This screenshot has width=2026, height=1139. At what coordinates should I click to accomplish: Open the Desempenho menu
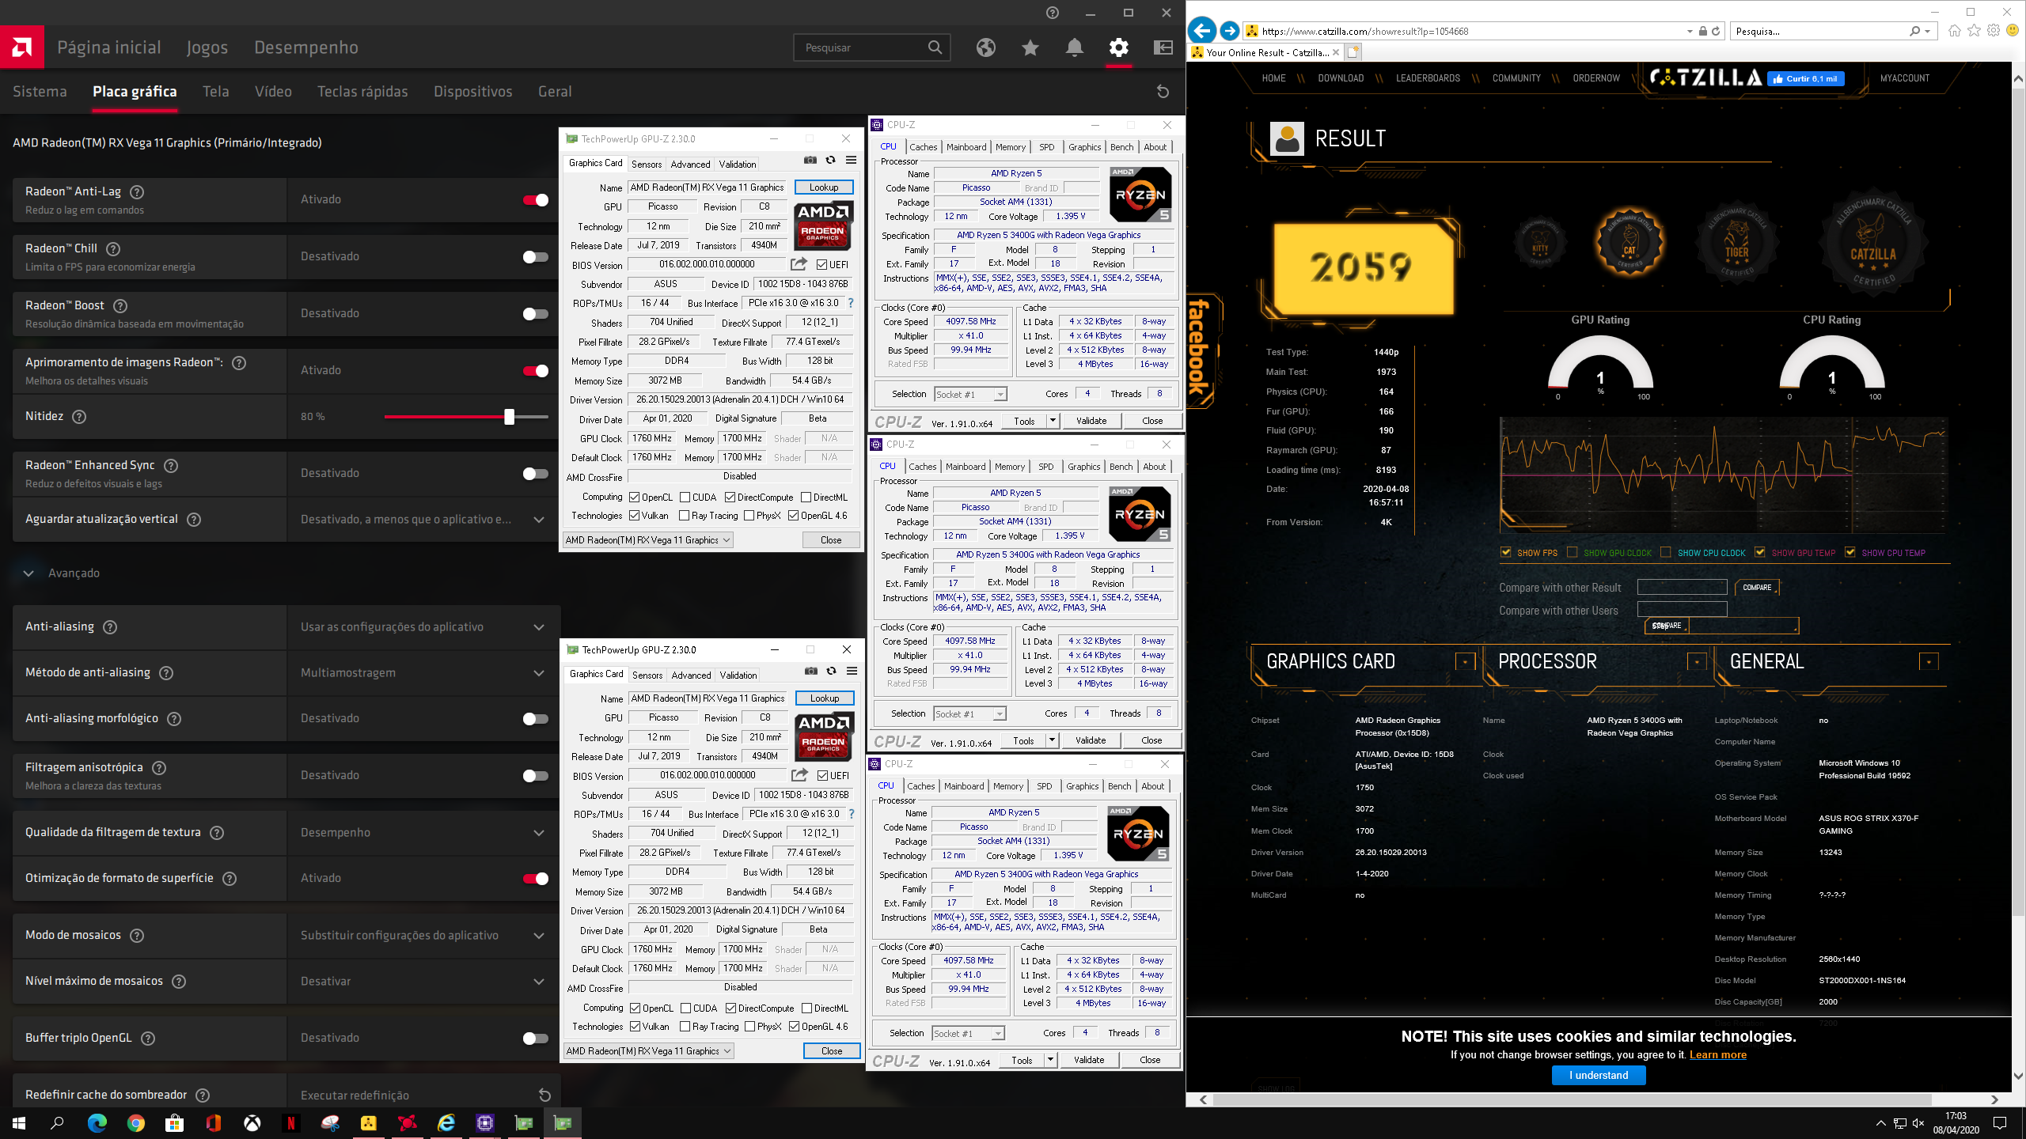305,47
